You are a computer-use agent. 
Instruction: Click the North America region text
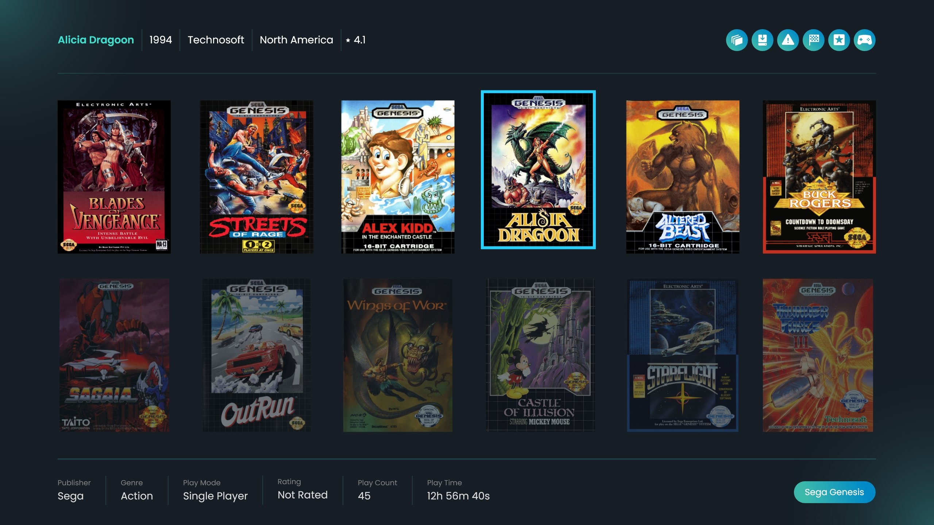pyautogui.click(x=296, y=40)
